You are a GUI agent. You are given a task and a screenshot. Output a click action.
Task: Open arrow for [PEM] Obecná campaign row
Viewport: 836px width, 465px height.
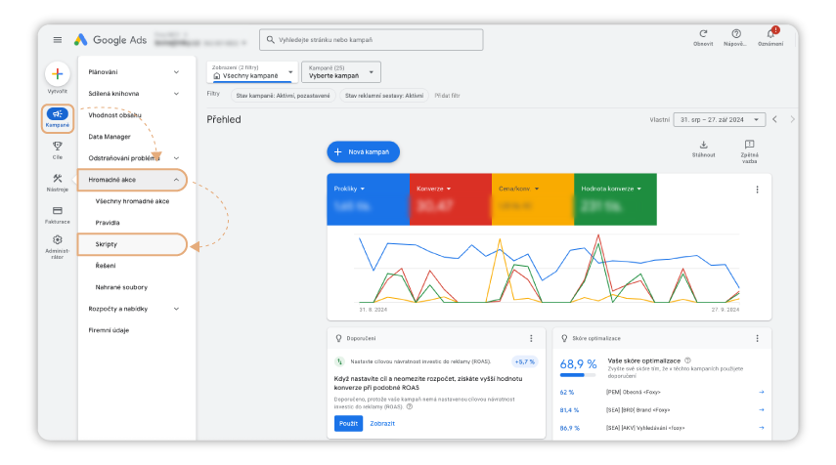coord(762,392)
